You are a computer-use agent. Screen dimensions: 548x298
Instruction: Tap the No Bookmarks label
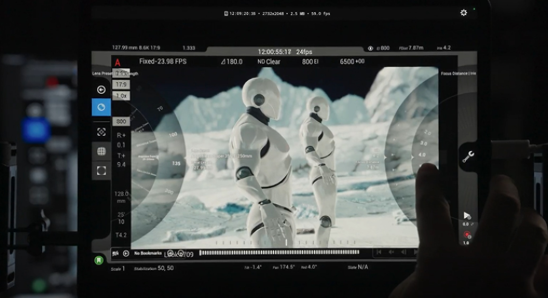pos(148,253)
